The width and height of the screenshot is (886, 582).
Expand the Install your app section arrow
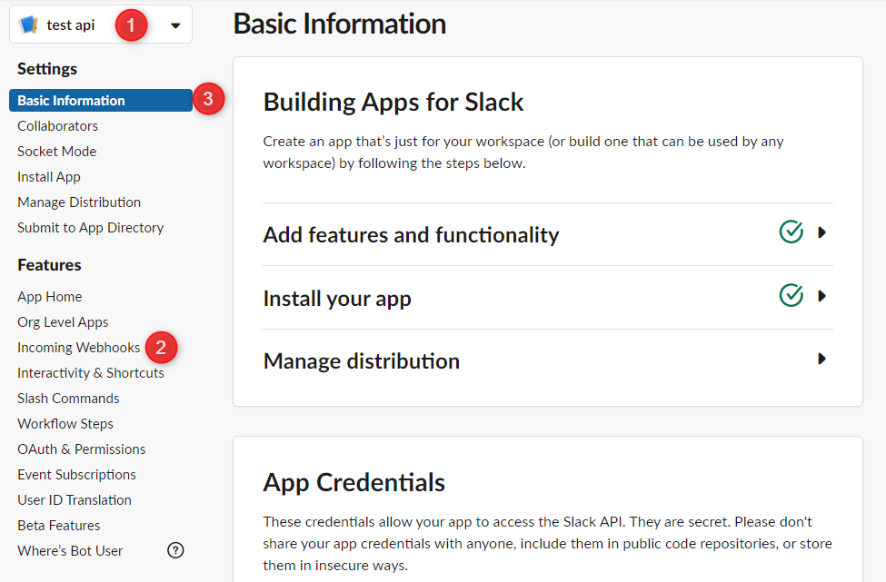pyautogui.click(x=822, y=295)
